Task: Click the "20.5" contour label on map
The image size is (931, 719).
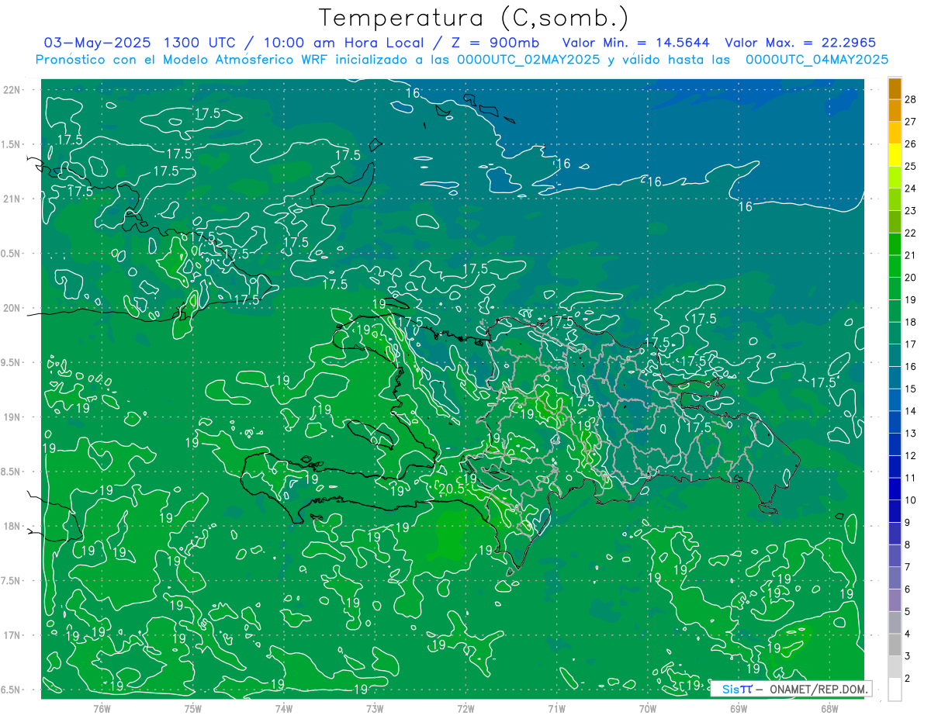Action: (x=451, y=489)
